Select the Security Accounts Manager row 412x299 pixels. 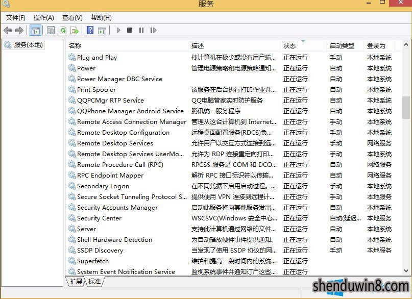234,207
